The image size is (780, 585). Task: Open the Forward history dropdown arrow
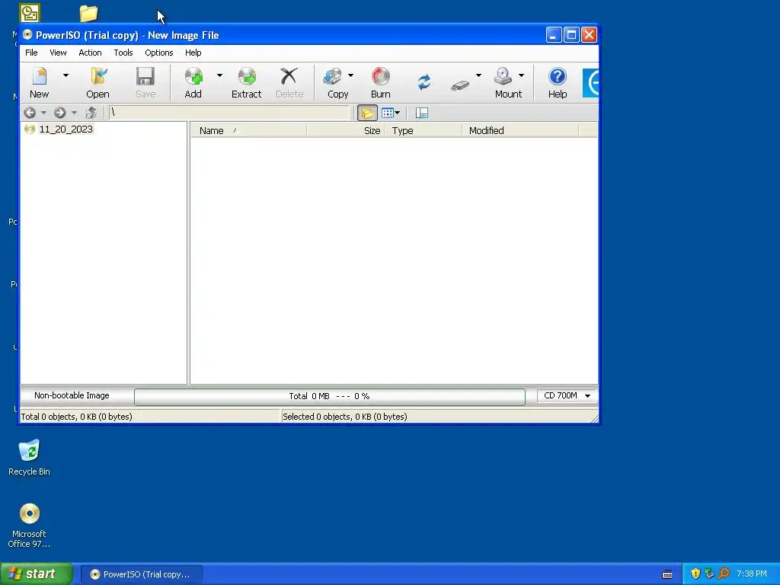coord(74,113)
